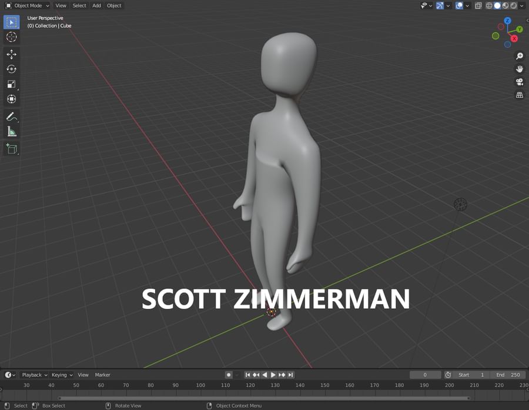Play the animation forward
Viewport: 529px width, 410px height.
273,375
